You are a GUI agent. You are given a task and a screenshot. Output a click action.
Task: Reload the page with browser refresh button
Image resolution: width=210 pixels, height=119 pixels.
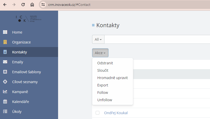[x=23, y=5]
